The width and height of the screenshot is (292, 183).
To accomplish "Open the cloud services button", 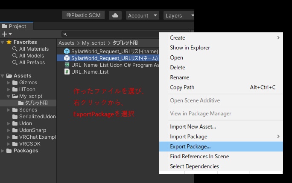I will coord(115,15).
